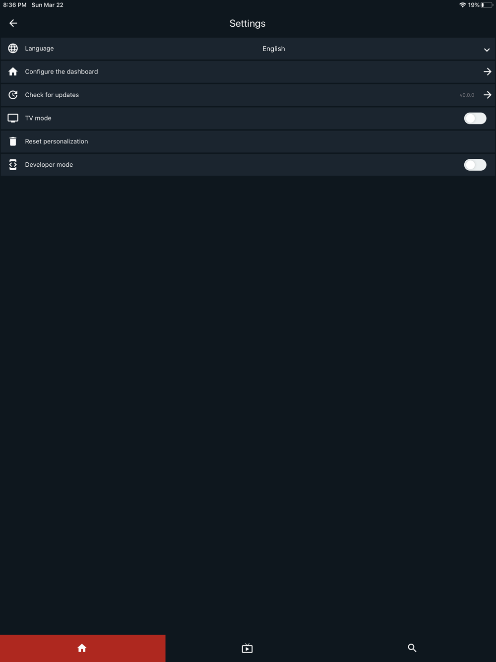496x662 pixels.
Task: Open the dashboard configuration arrow
Action: pyautogui.click(x=487, y=72)
